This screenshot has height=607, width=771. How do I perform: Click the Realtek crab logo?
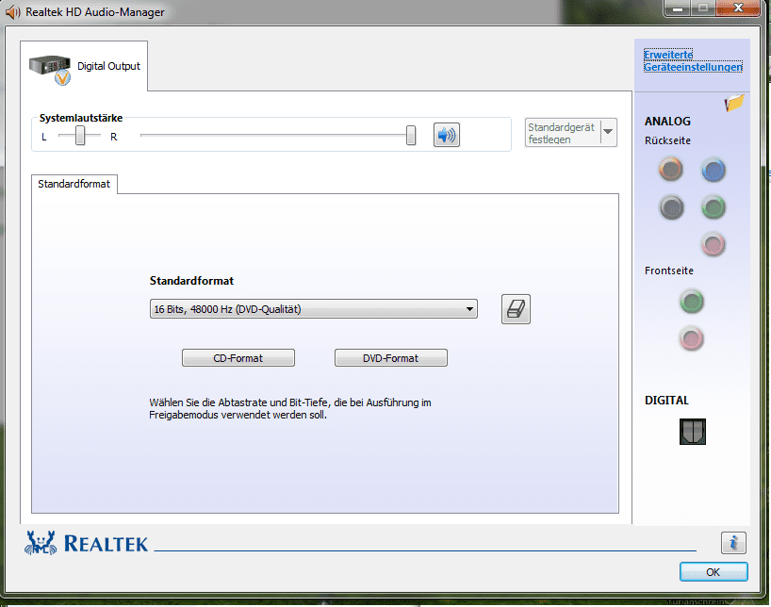[41, 543]
